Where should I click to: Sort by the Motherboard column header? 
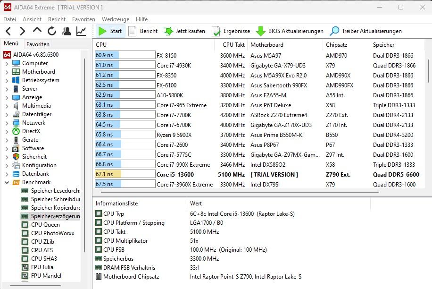point(285,45)
